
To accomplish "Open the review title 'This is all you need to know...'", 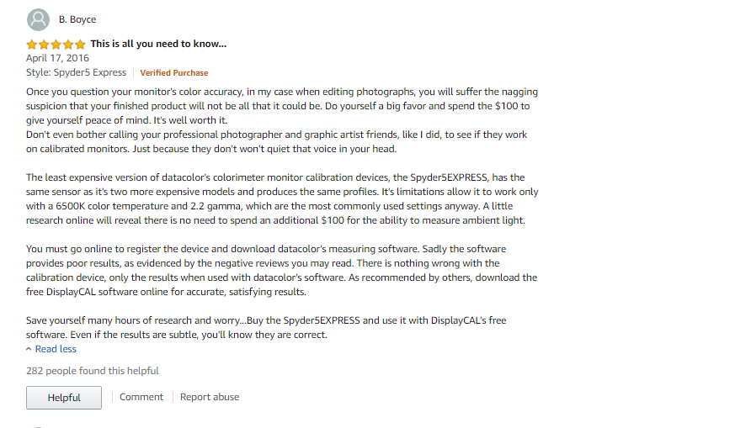I will click(x=158, y=44).
